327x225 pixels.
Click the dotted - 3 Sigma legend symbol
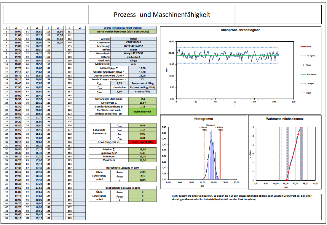(x=303, y=83)
